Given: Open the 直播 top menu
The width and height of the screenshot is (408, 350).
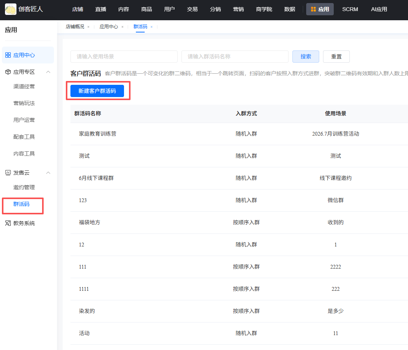Looking at the screenshot, I should pyautogui.click(x=101, y=9).
